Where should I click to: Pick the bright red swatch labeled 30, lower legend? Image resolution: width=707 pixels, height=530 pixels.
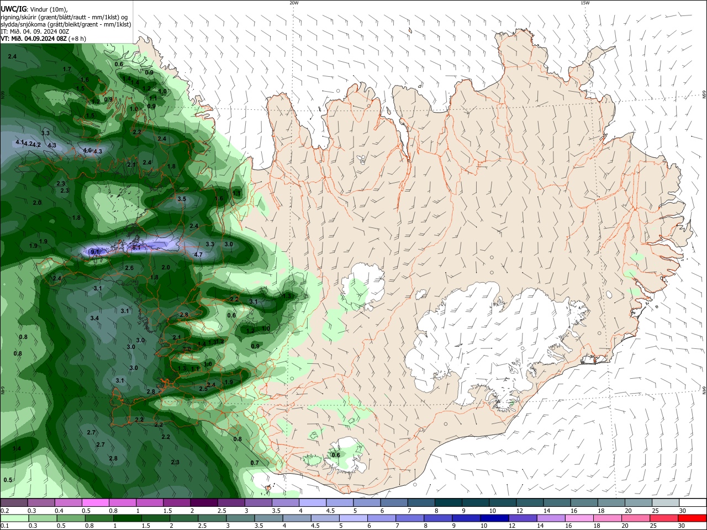(x=692, y=518)
